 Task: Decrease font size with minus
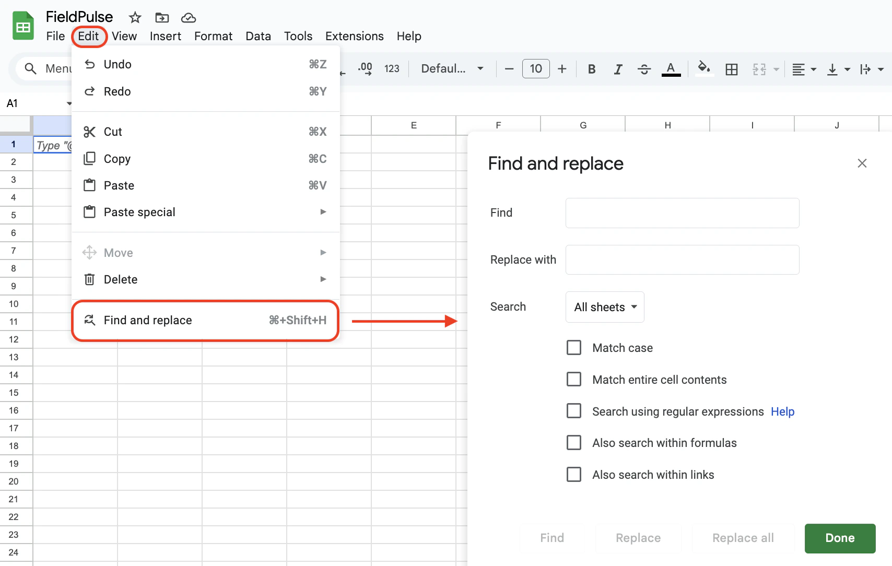(509, 68)
